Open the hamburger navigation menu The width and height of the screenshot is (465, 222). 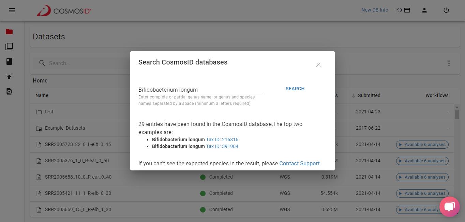[x=12, y=10]
